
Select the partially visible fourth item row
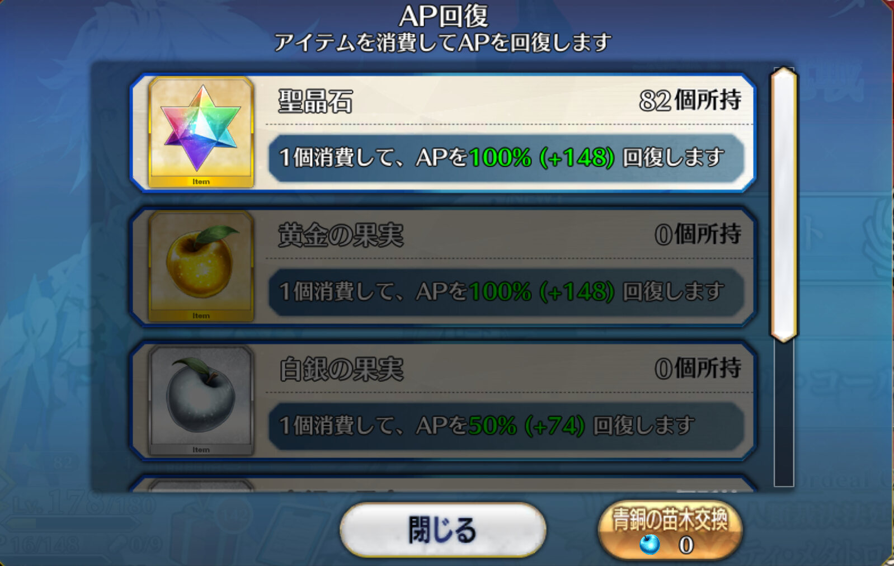(x=443, y=484)
